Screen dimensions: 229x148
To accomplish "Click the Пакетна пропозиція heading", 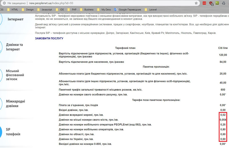I will point(156,67).
